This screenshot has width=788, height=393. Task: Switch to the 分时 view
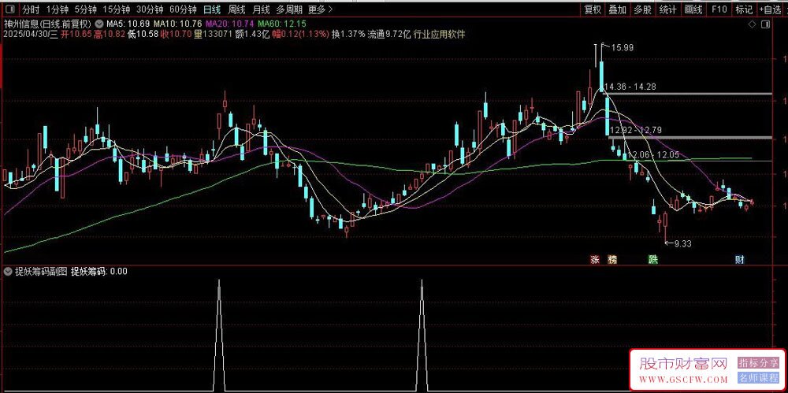coord(31,9)
